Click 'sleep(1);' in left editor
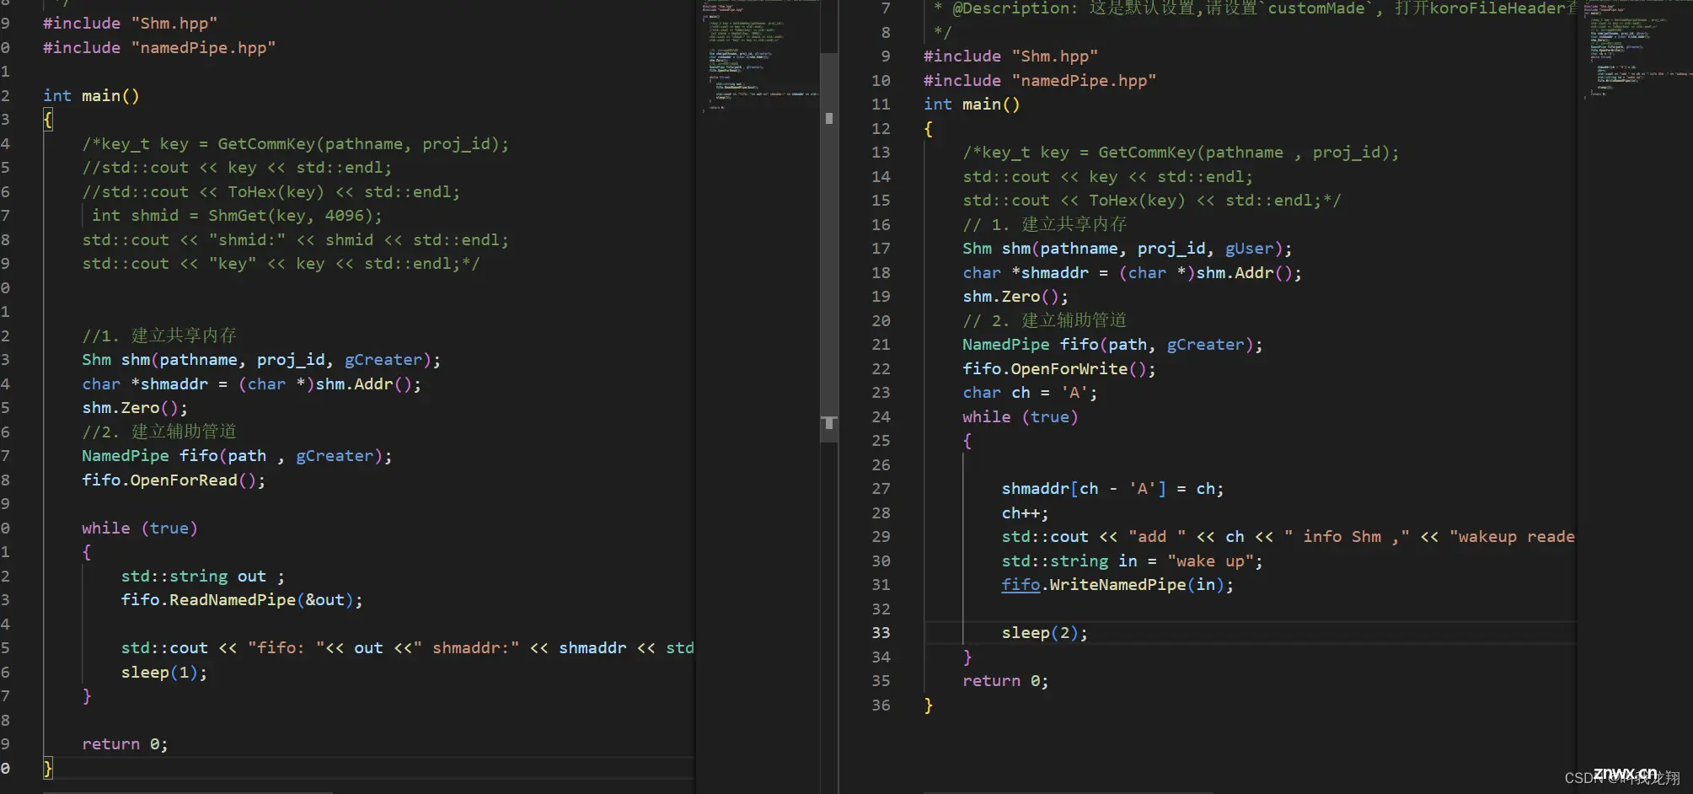This screenshot has height=794, width=1693. (x=163, y=673)
